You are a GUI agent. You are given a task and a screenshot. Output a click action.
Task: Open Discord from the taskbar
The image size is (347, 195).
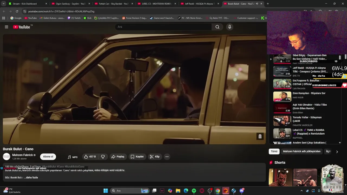pos(242,191)
